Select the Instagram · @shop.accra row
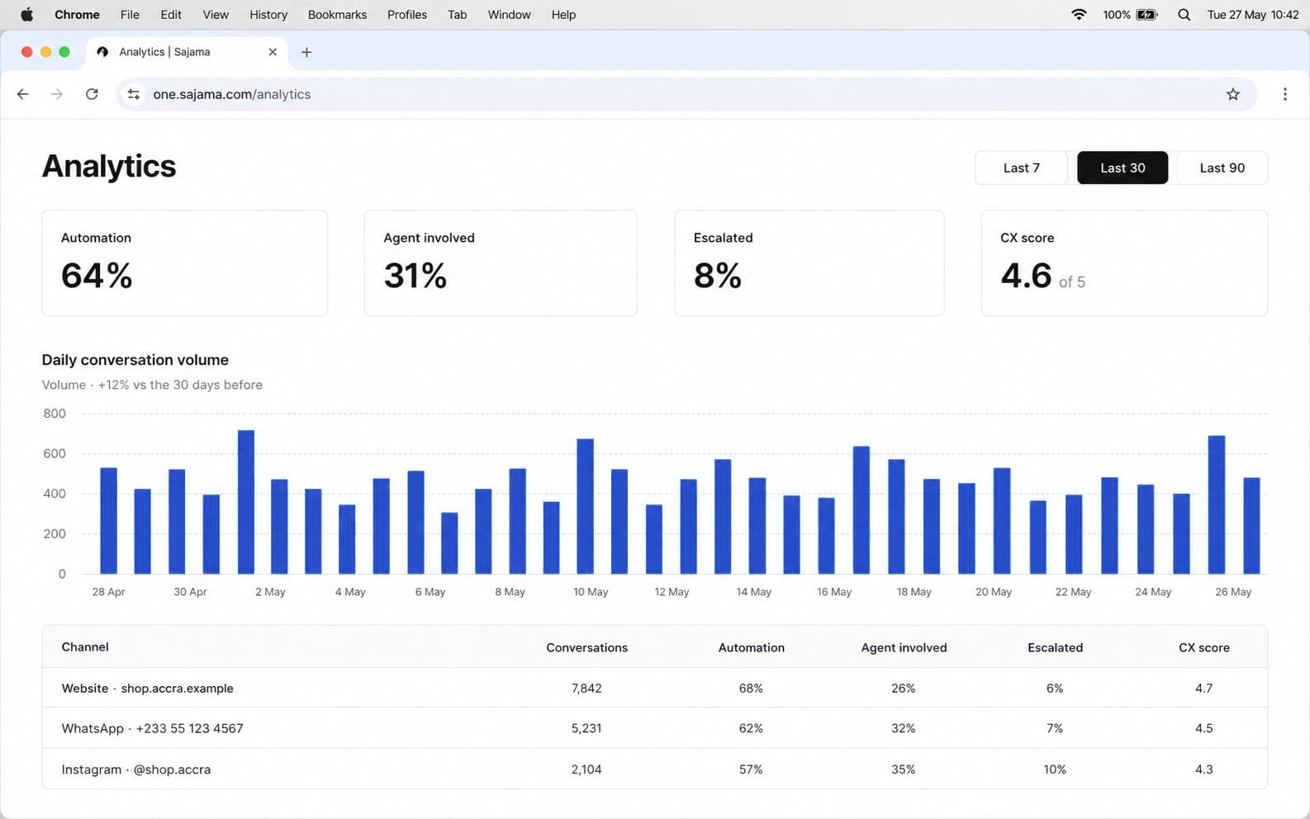The height and width of the screenshot is (819, 1310). click(654, 769)
